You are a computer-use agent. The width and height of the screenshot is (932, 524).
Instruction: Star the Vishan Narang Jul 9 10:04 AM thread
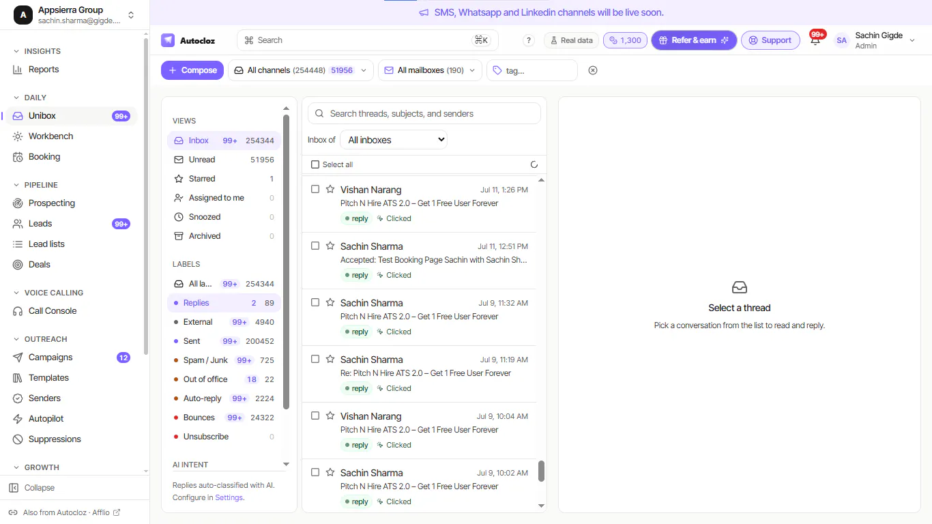330,416
